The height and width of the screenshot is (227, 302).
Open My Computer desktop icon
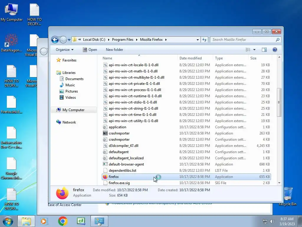point(12,12)
